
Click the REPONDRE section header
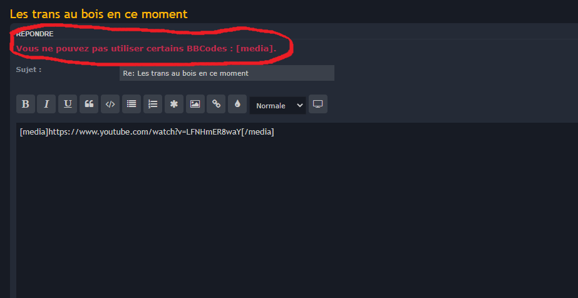tap(34, 34)
